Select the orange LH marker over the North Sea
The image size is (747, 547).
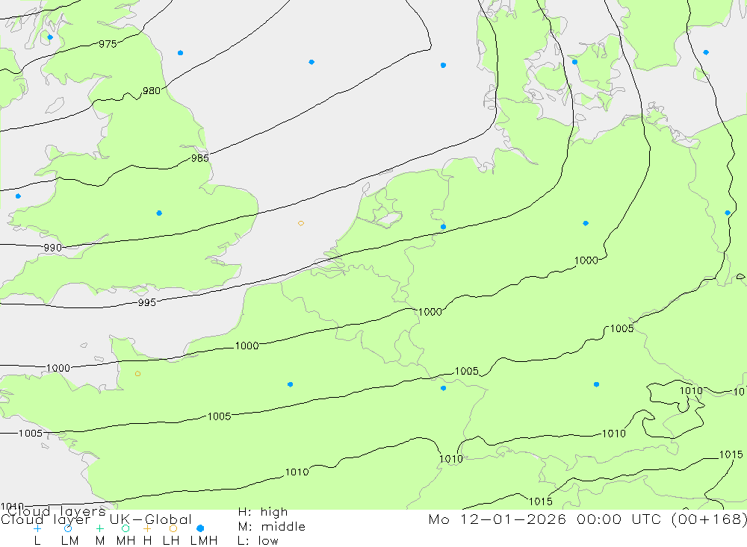pos(301,223)
